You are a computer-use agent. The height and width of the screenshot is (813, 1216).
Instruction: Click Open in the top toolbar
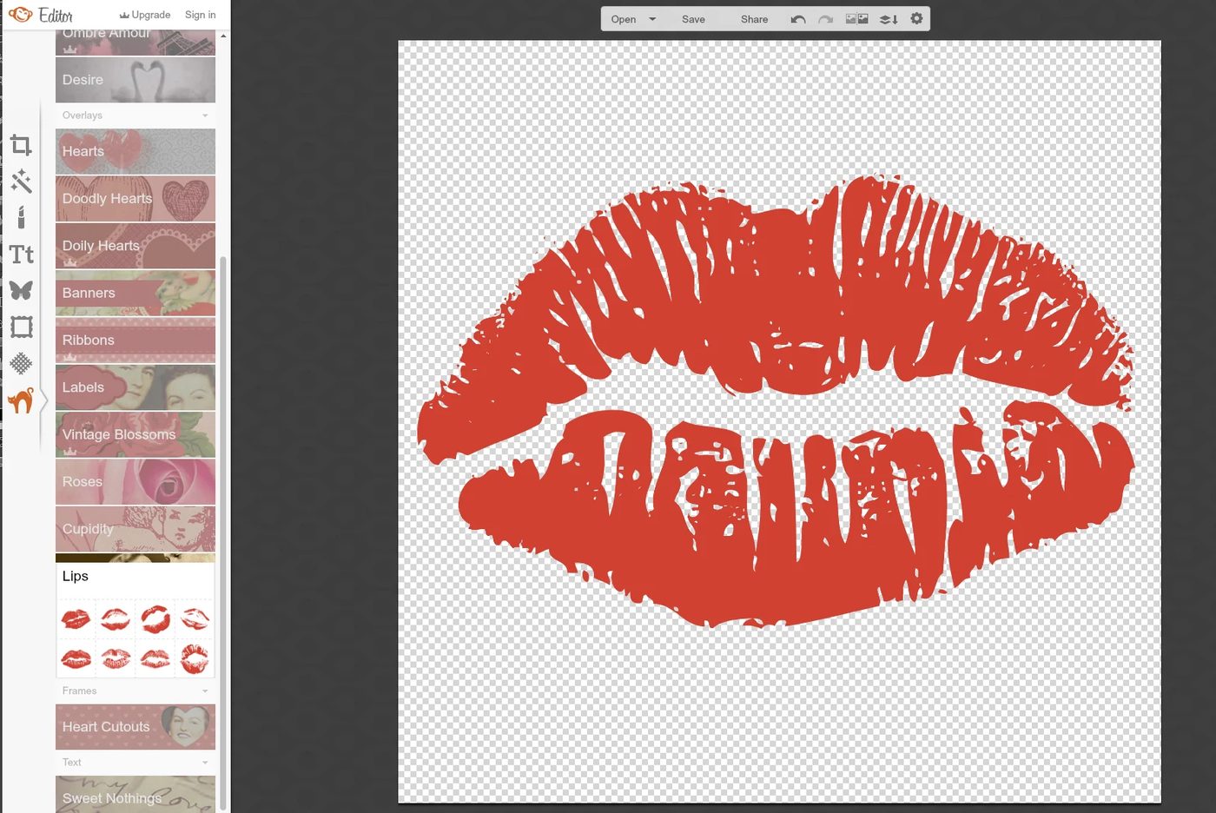[624, 19]
